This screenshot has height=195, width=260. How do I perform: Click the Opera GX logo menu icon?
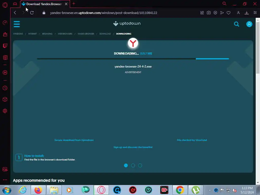[x=5, y=5]
